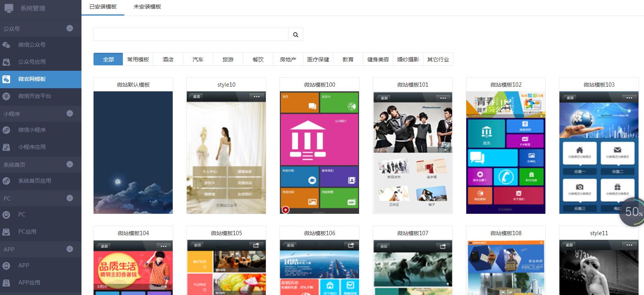Open the 微站模板100 thumbnail
The height and width of the screenshot is (295, 644).
pos(319,152)
